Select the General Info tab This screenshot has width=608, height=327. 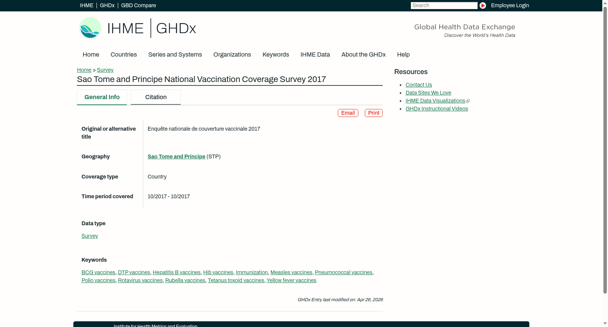tap(102, 97)
